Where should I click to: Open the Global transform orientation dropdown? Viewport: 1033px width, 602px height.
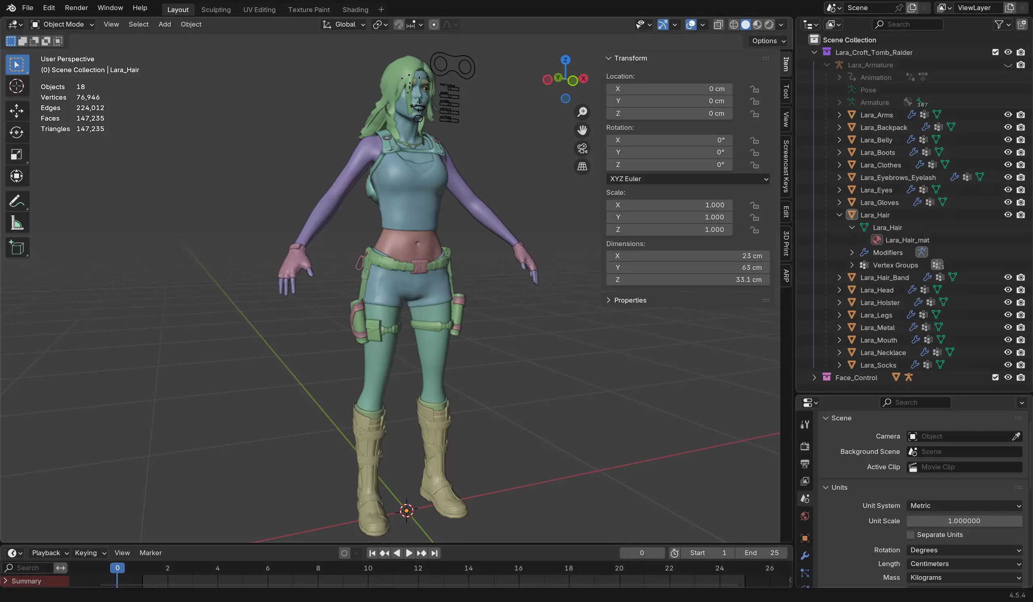tap(344, 25)
